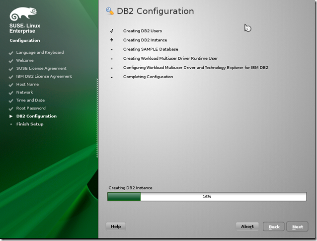Image resolution: width=317 pixels, height=241 pixels.
Task: Click checkmark next to Time and Date
Action: tap(11, 101)
